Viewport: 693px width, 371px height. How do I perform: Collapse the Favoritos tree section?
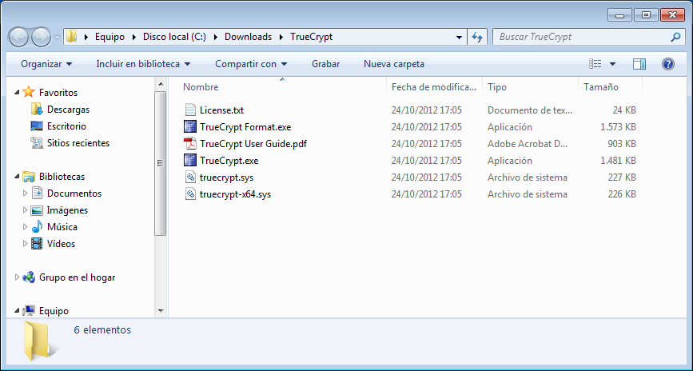click(x=17, y=93)
